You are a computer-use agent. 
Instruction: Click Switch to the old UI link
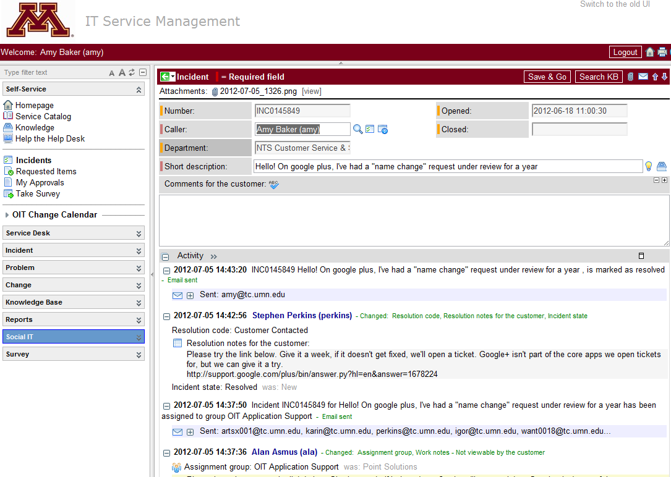point(615,4)
